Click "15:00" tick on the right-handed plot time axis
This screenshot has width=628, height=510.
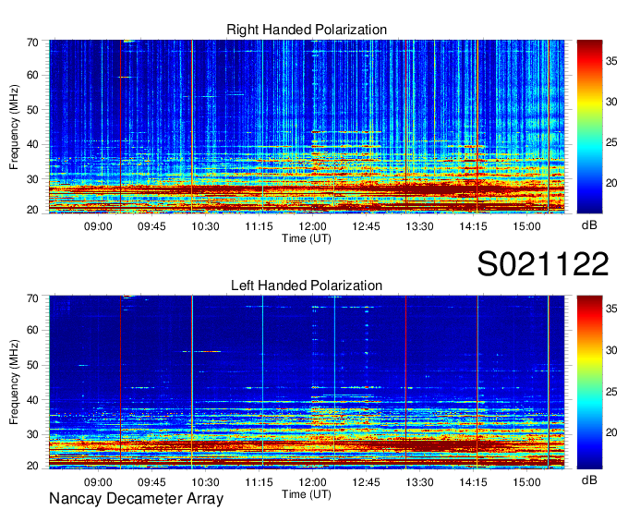(x=526, y=226)
